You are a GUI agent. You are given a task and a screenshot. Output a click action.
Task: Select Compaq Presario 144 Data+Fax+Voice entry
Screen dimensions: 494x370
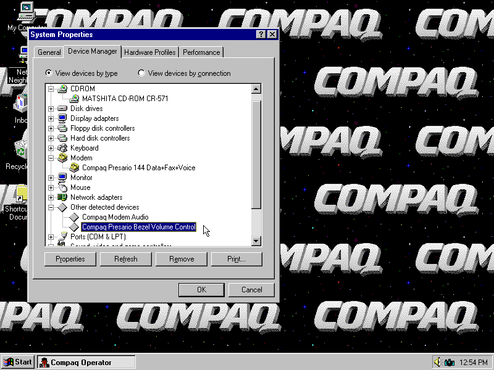[x=138, y=168]
